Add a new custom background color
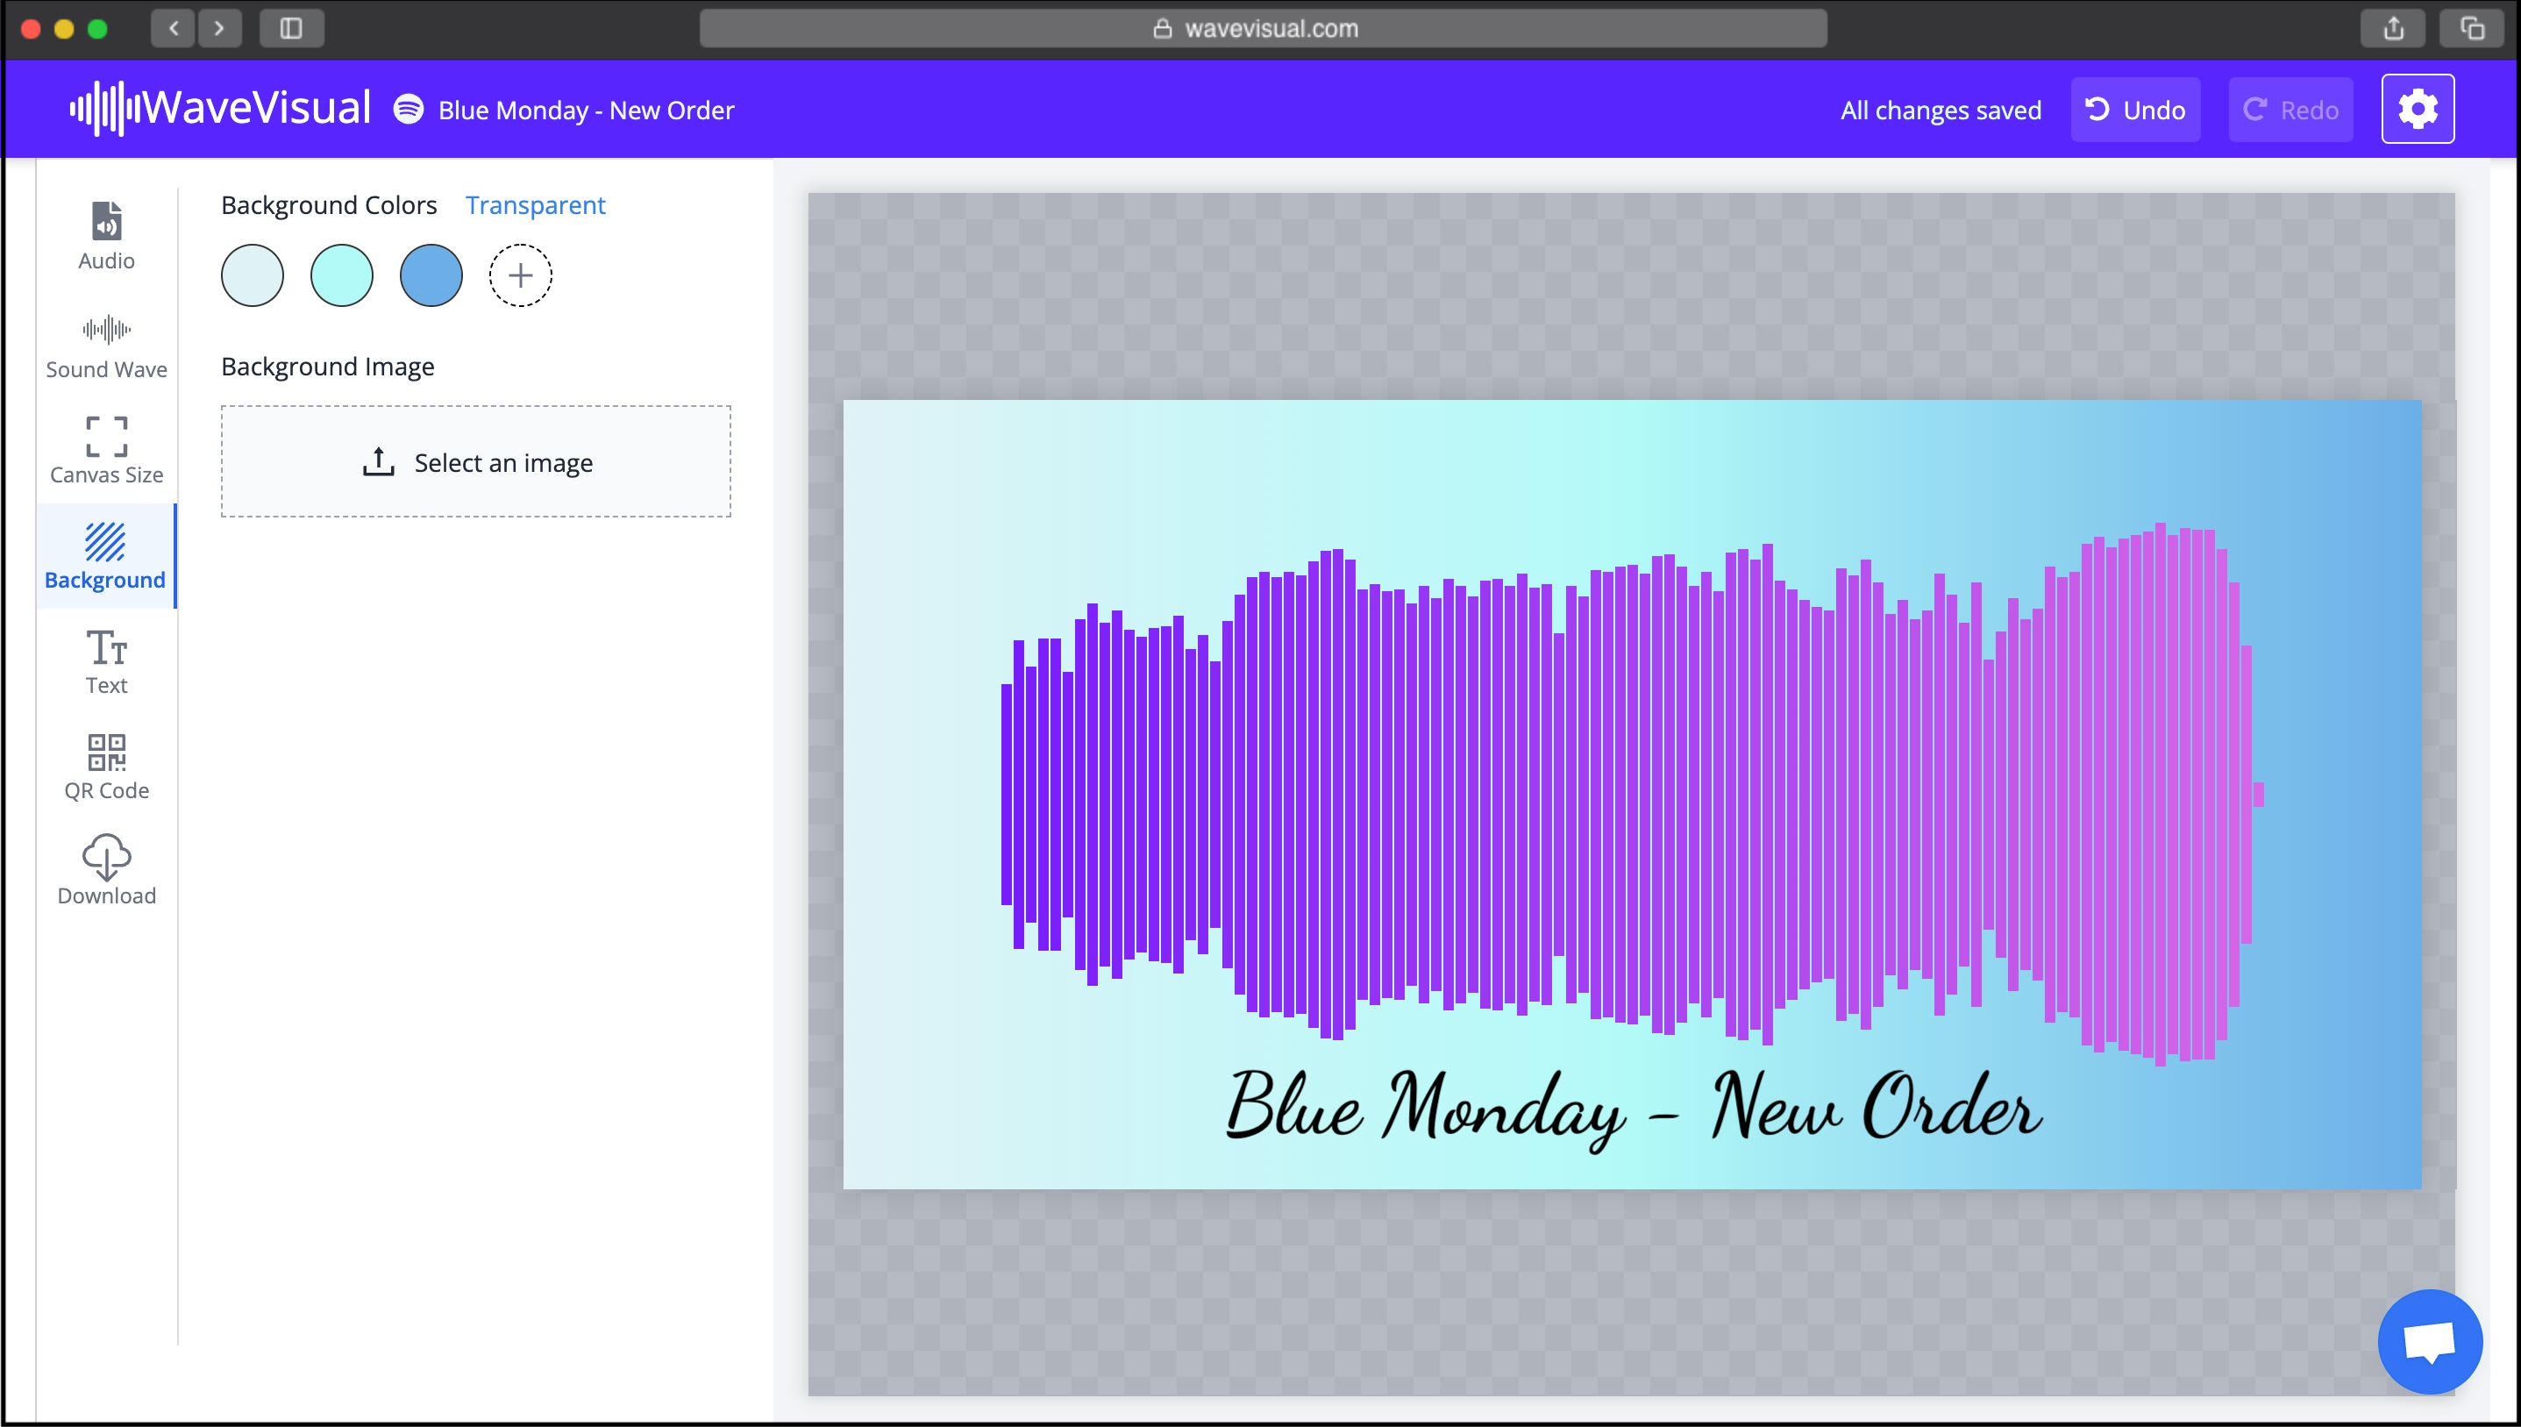The image size is (2521, 1427). (519, 275)
